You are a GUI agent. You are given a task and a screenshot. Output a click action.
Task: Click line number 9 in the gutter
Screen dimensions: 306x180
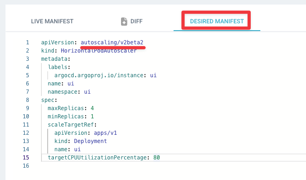(x=27, y=108)
